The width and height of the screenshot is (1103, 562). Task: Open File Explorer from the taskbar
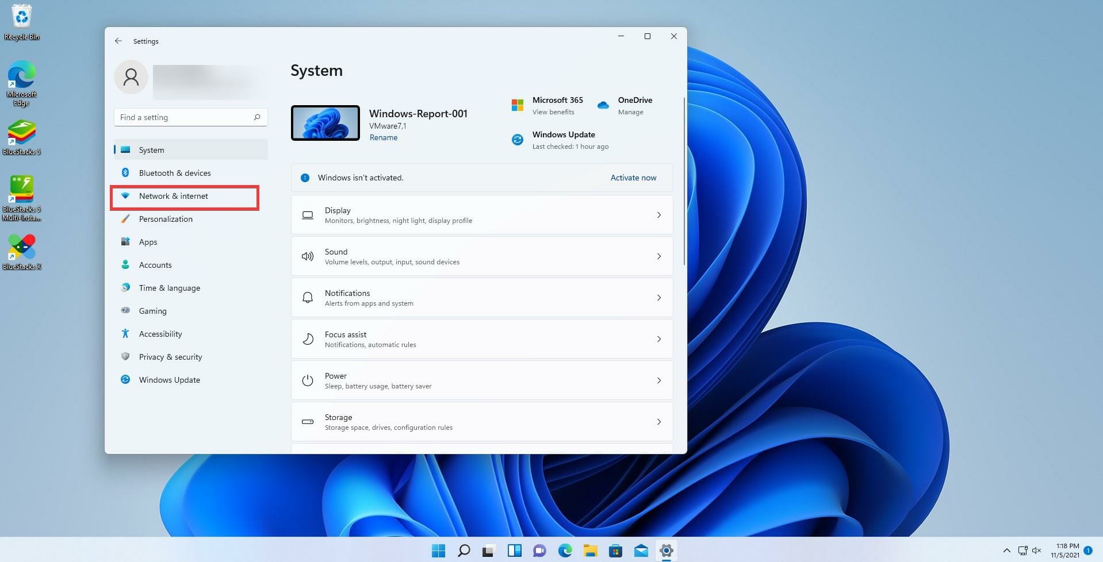coord(590,551)
